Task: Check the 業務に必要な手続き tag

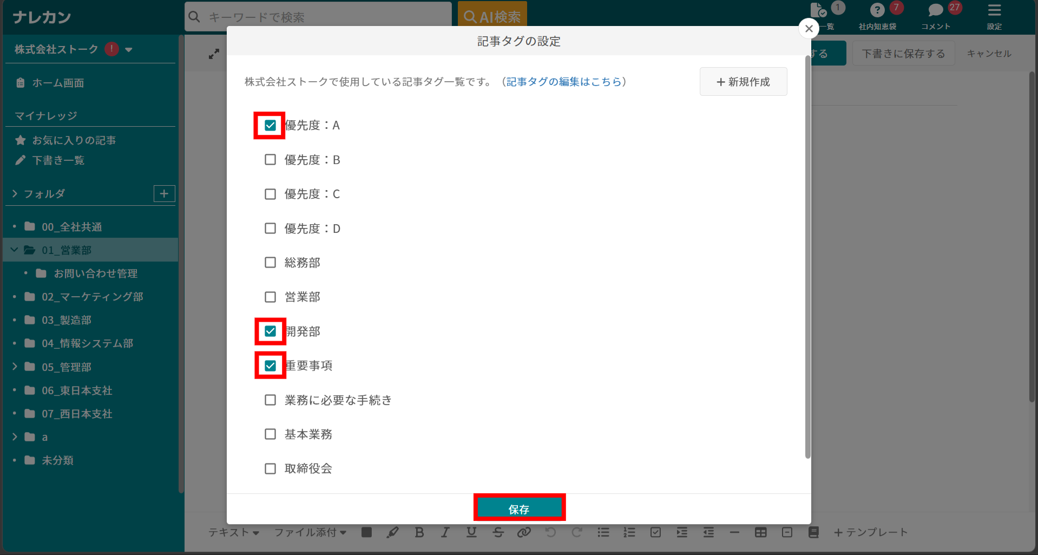Action: [x=270, y=400]
